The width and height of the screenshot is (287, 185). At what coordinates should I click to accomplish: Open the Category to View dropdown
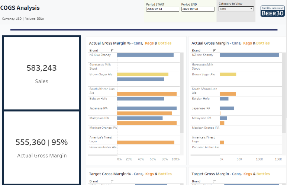point(236,9)
